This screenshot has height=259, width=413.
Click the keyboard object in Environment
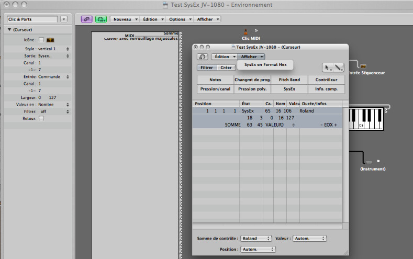(x=366, y=119)
